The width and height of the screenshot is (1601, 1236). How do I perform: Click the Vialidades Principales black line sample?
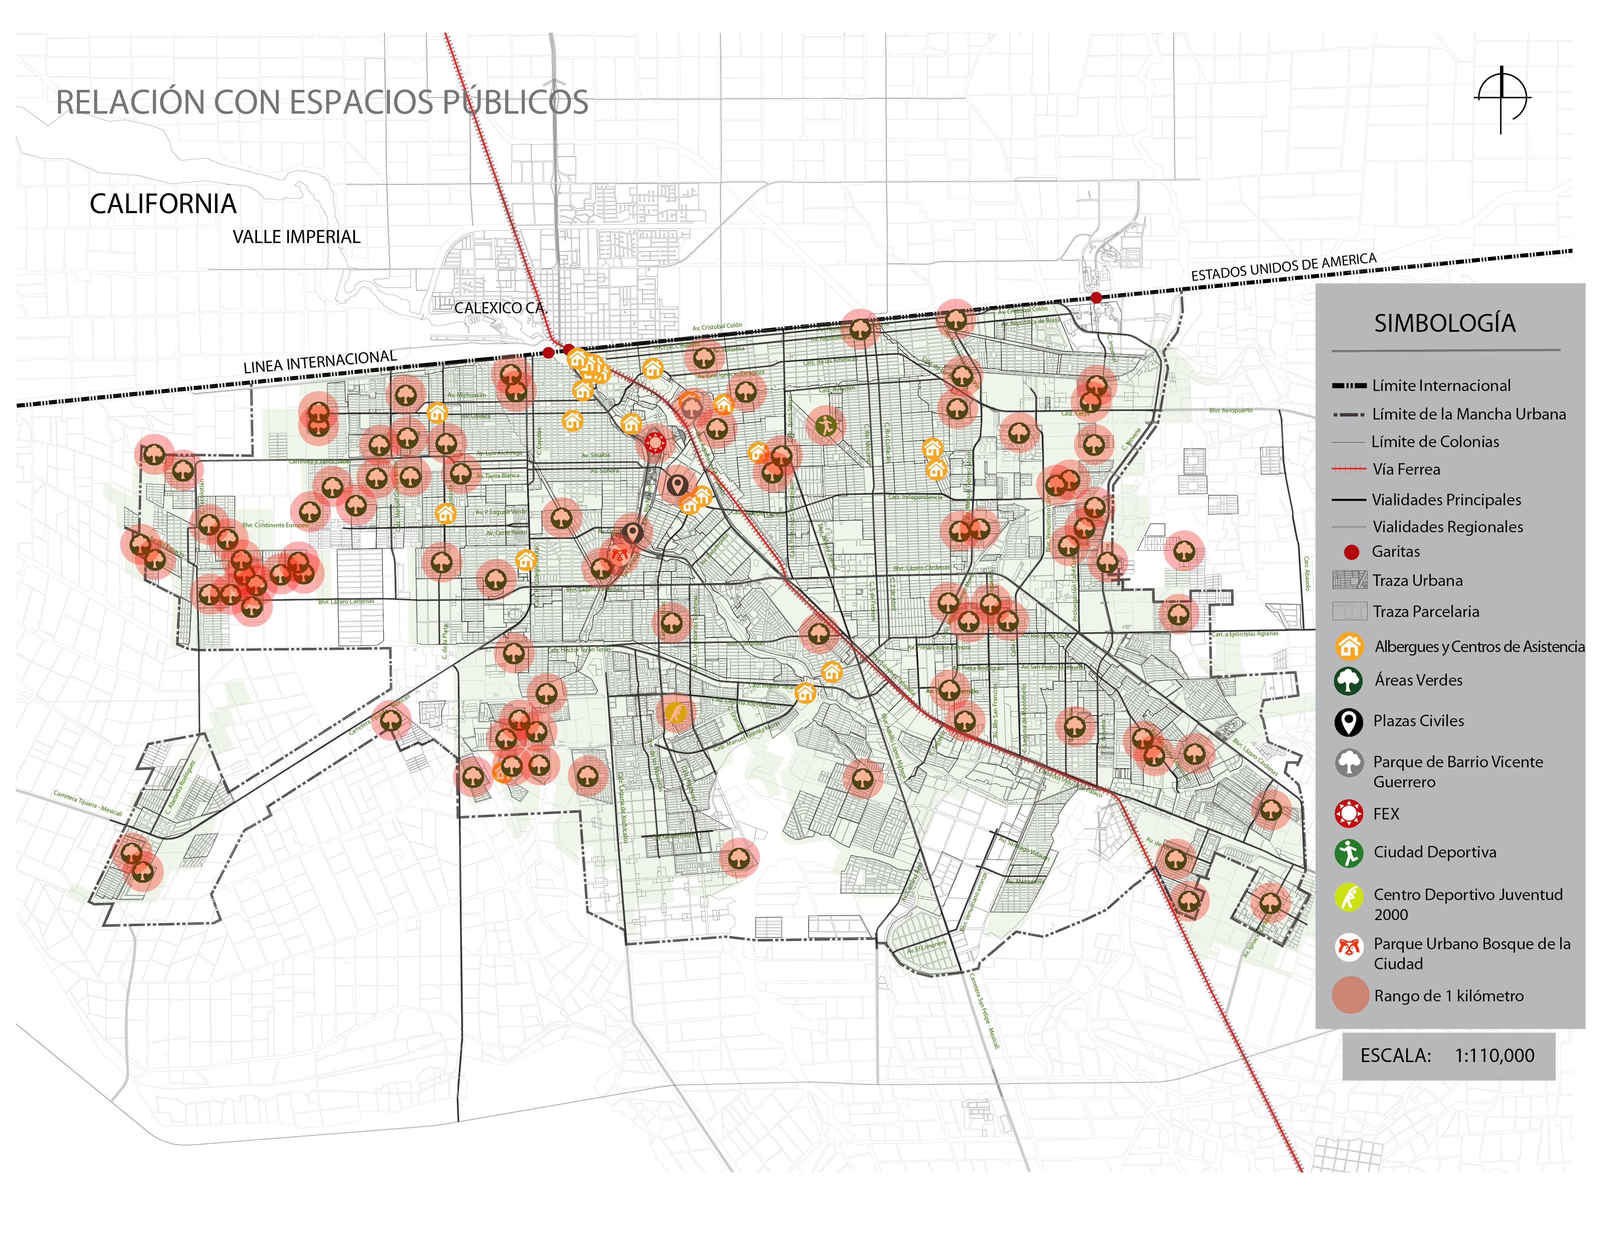1349,500
